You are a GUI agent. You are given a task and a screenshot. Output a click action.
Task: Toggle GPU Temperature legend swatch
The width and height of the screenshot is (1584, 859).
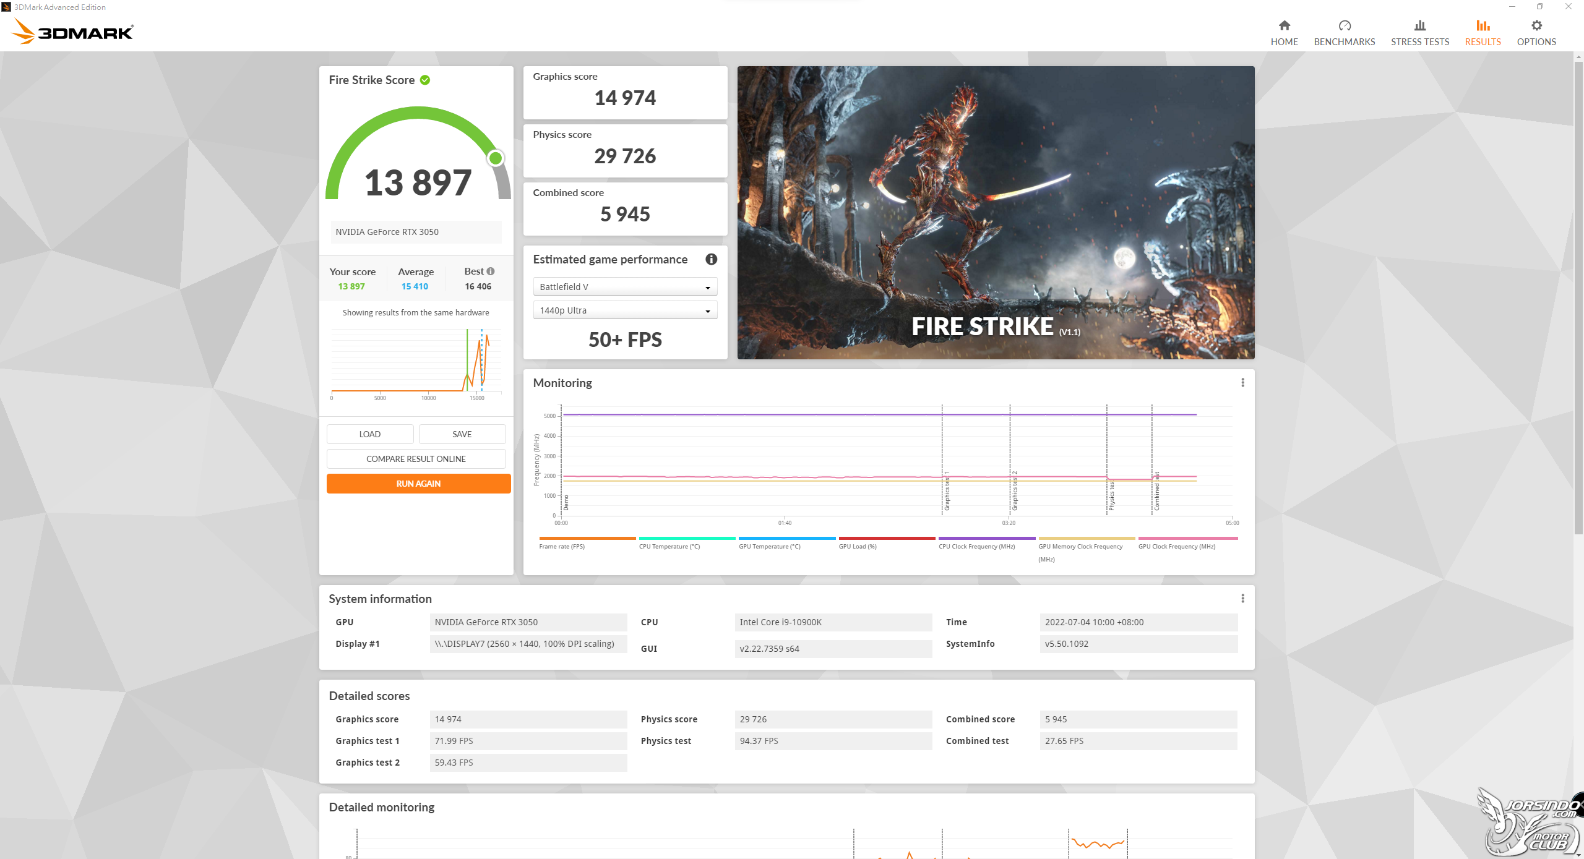tap(787, 539)
